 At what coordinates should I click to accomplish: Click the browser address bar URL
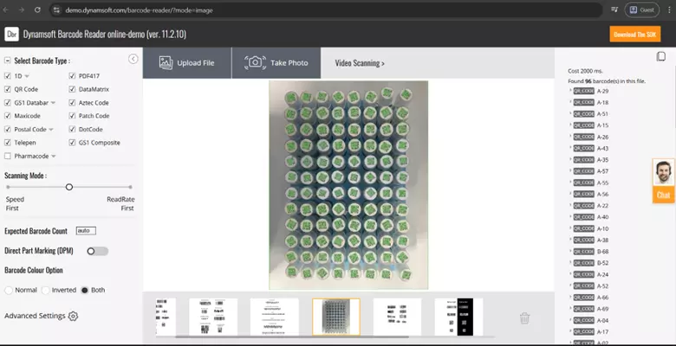tap(139, 10)
